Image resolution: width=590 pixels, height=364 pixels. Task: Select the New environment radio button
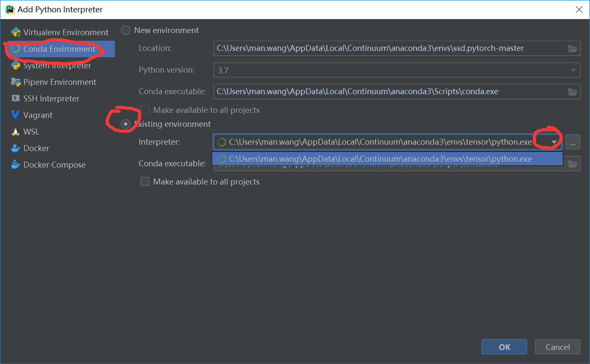(x=126, y=31)
